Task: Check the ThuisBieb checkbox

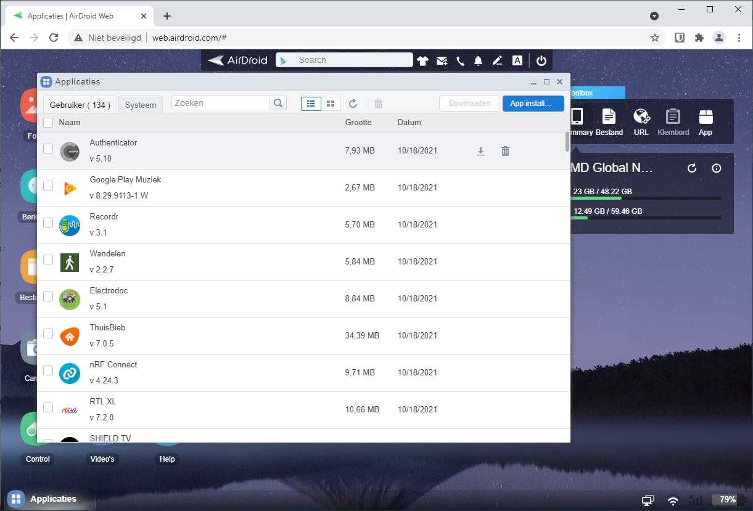Action: 48,333
